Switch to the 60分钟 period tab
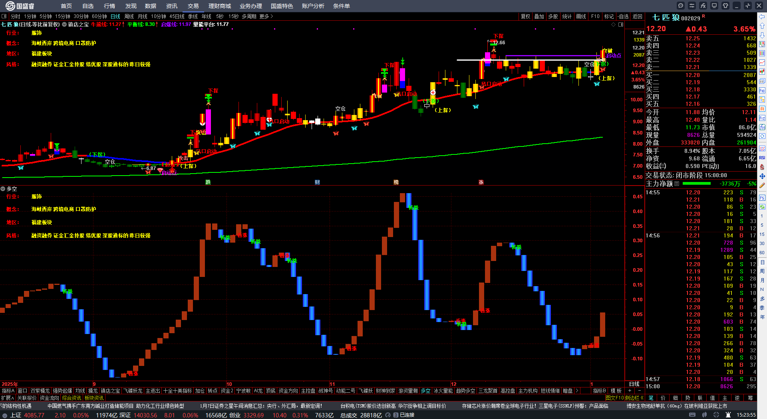 click(99, 16)
